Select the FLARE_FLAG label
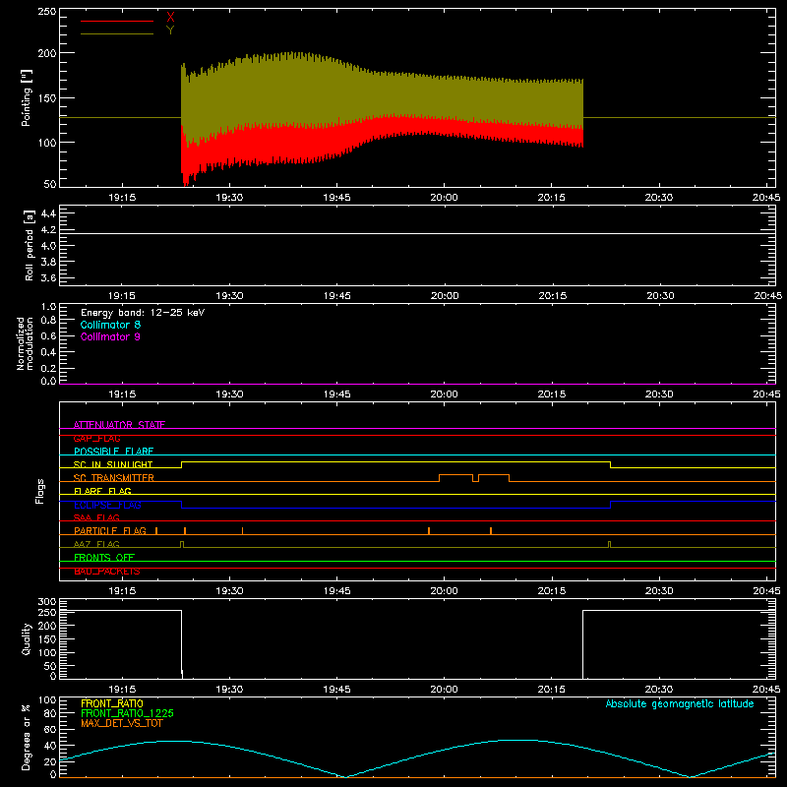 (102, 491)
